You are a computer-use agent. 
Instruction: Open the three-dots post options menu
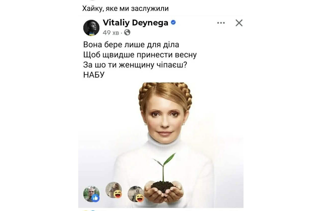pyautogui.click(x=221, y=23)
